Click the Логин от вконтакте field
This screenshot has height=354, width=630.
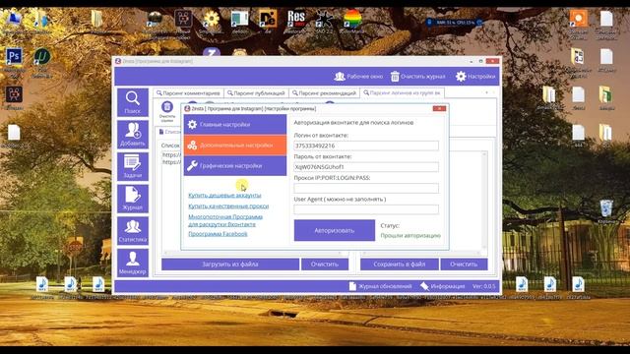coord(366,146)
